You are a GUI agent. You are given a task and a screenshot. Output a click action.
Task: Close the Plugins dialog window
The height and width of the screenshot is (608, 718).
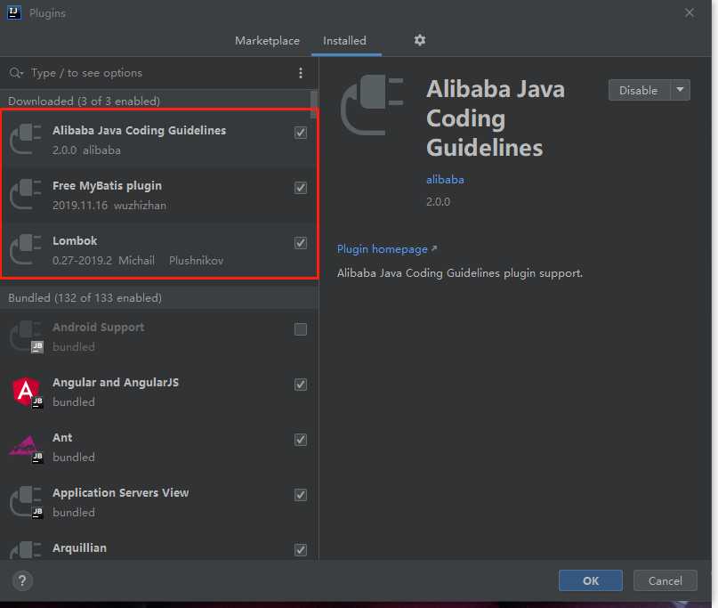[x=690, y=12]
